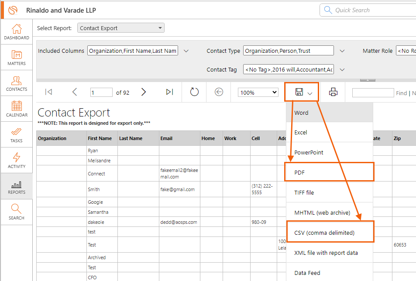Click the Find link
The width and height of the screenshot is (416, 281).
coord(401,93)
